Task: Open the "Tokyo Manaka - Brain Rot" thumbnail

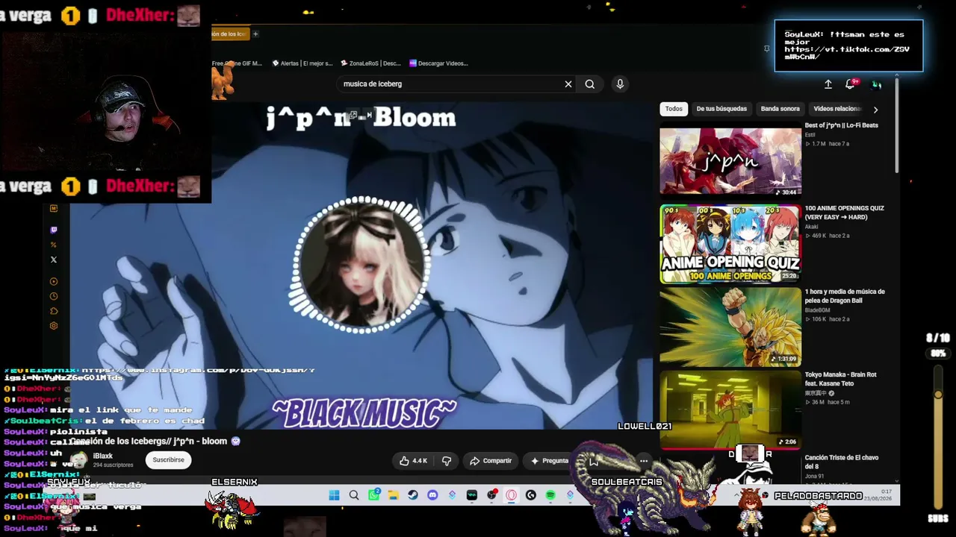Action: (730, 409)
